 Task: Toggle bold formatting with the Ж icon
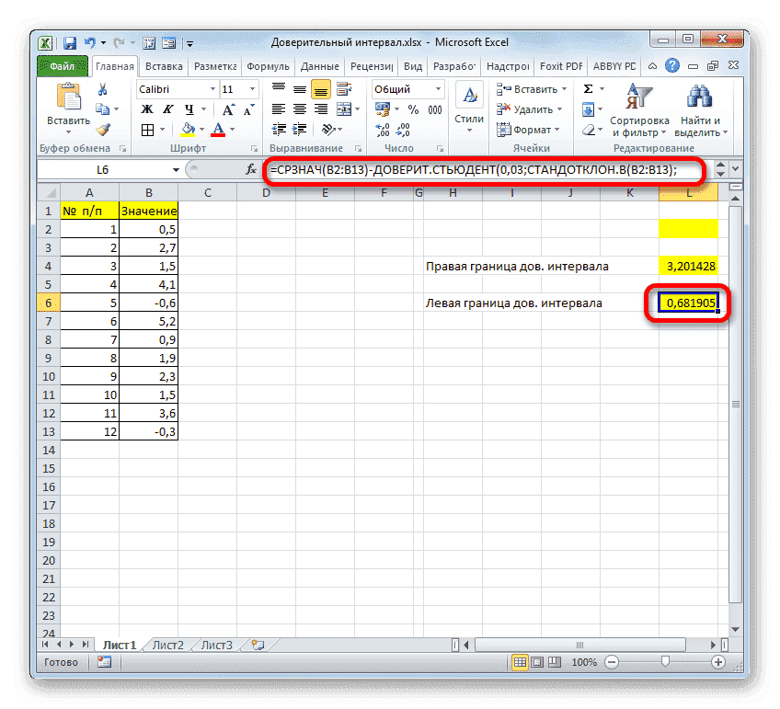click(147, 109)
